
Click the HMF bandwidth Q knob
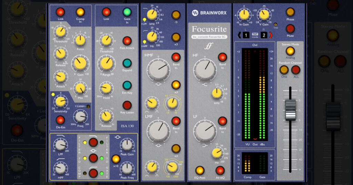point(152,103)
